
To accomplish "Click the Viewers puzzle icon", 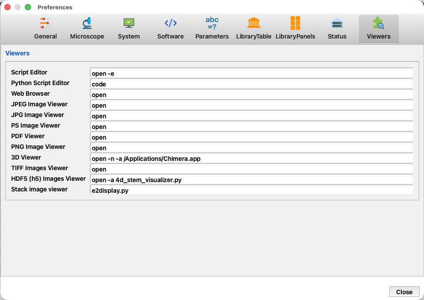I will point(378,23).
